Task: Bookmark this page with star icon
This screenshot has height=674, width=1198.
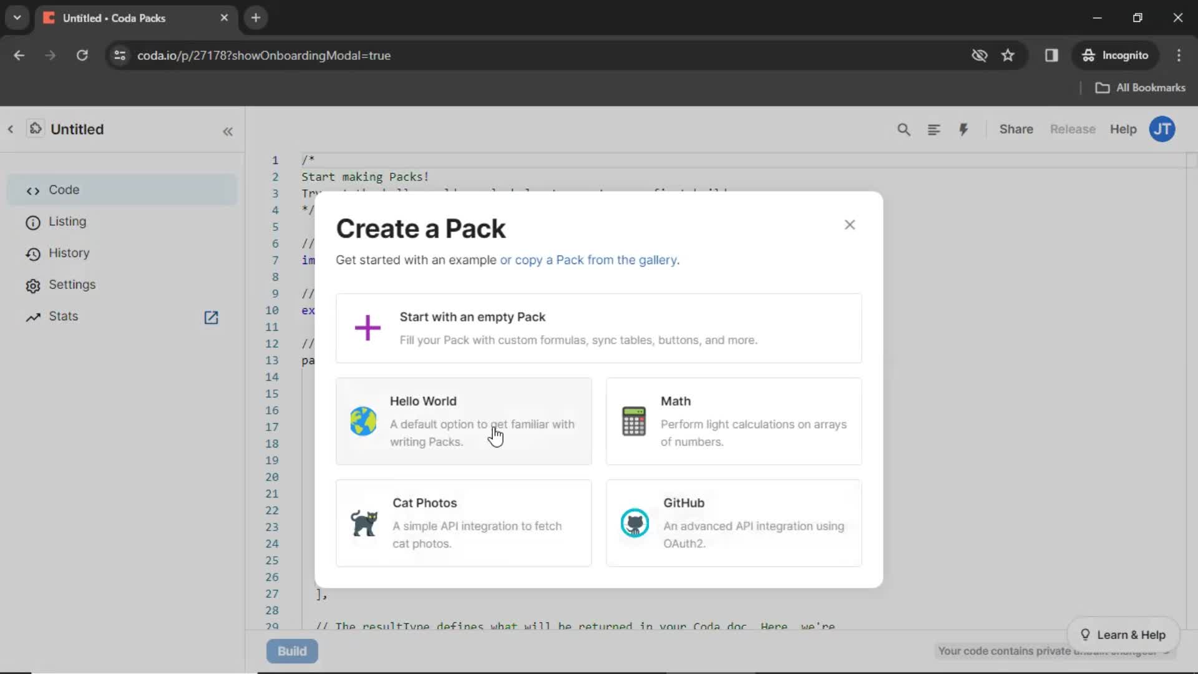Action: pos(1008,55)
